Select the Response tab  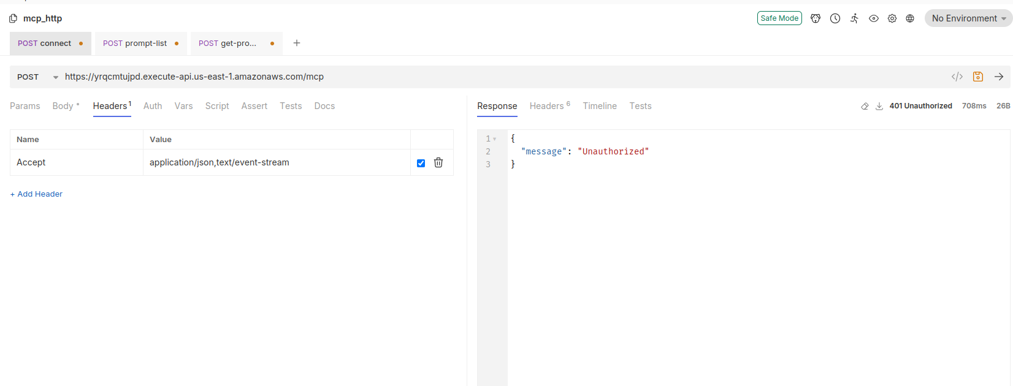[x=497, y=106]
